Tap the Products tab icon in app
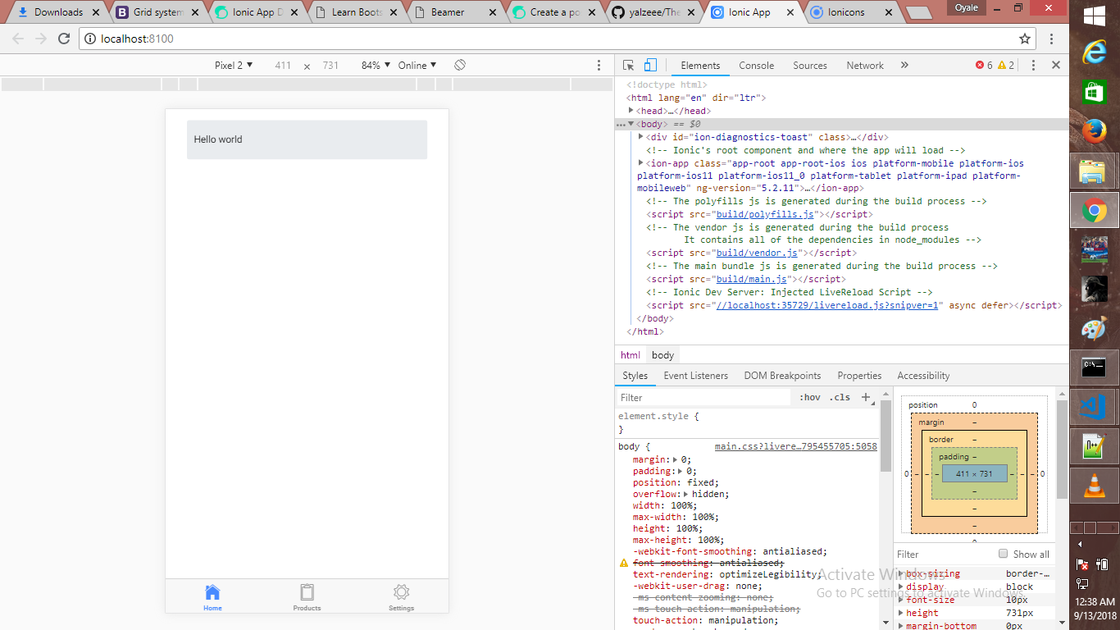The image size is (1120, 630). (x=307, y=593)
